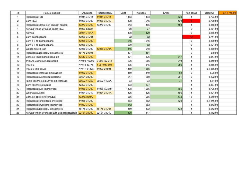Viewport: 247px width, 175px height.
Task: Click the total р.1 356,00
Action: (209, 69)
